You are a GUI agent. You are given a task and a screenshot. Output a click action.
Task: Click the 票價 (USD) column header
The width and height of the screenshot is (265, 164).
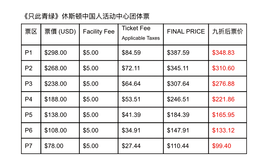tap(60, 31)
